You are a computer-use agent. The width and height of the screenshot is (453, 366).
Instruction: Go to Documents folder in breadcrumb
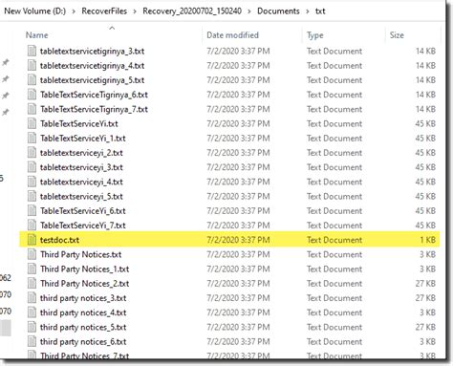278,11
